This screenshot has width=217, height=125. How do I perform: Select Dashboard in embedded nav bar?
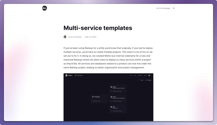(140, 75)
